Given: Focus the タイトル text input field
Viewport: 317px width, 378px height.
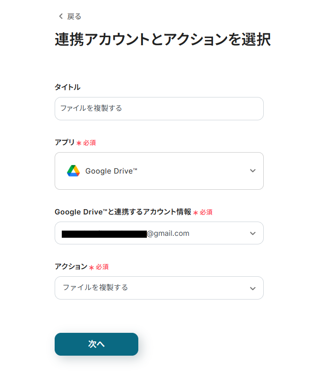Looking at the screenshot, I should (159, 108).
